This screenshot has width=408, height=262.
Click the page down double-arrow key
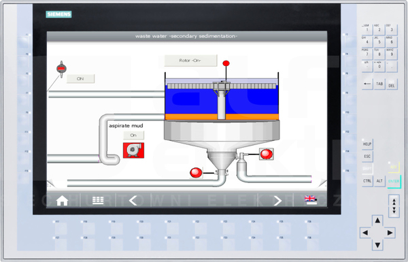394,210
